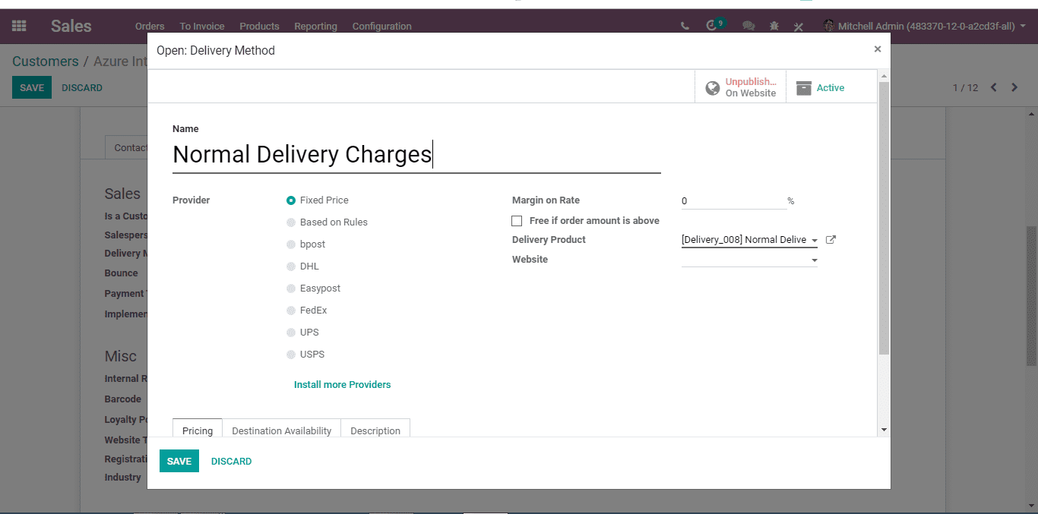Image resolution: width=1038 pixels, height=514 pixels.
Task: Enable Free if order amount is above
Action: (517, 221)
